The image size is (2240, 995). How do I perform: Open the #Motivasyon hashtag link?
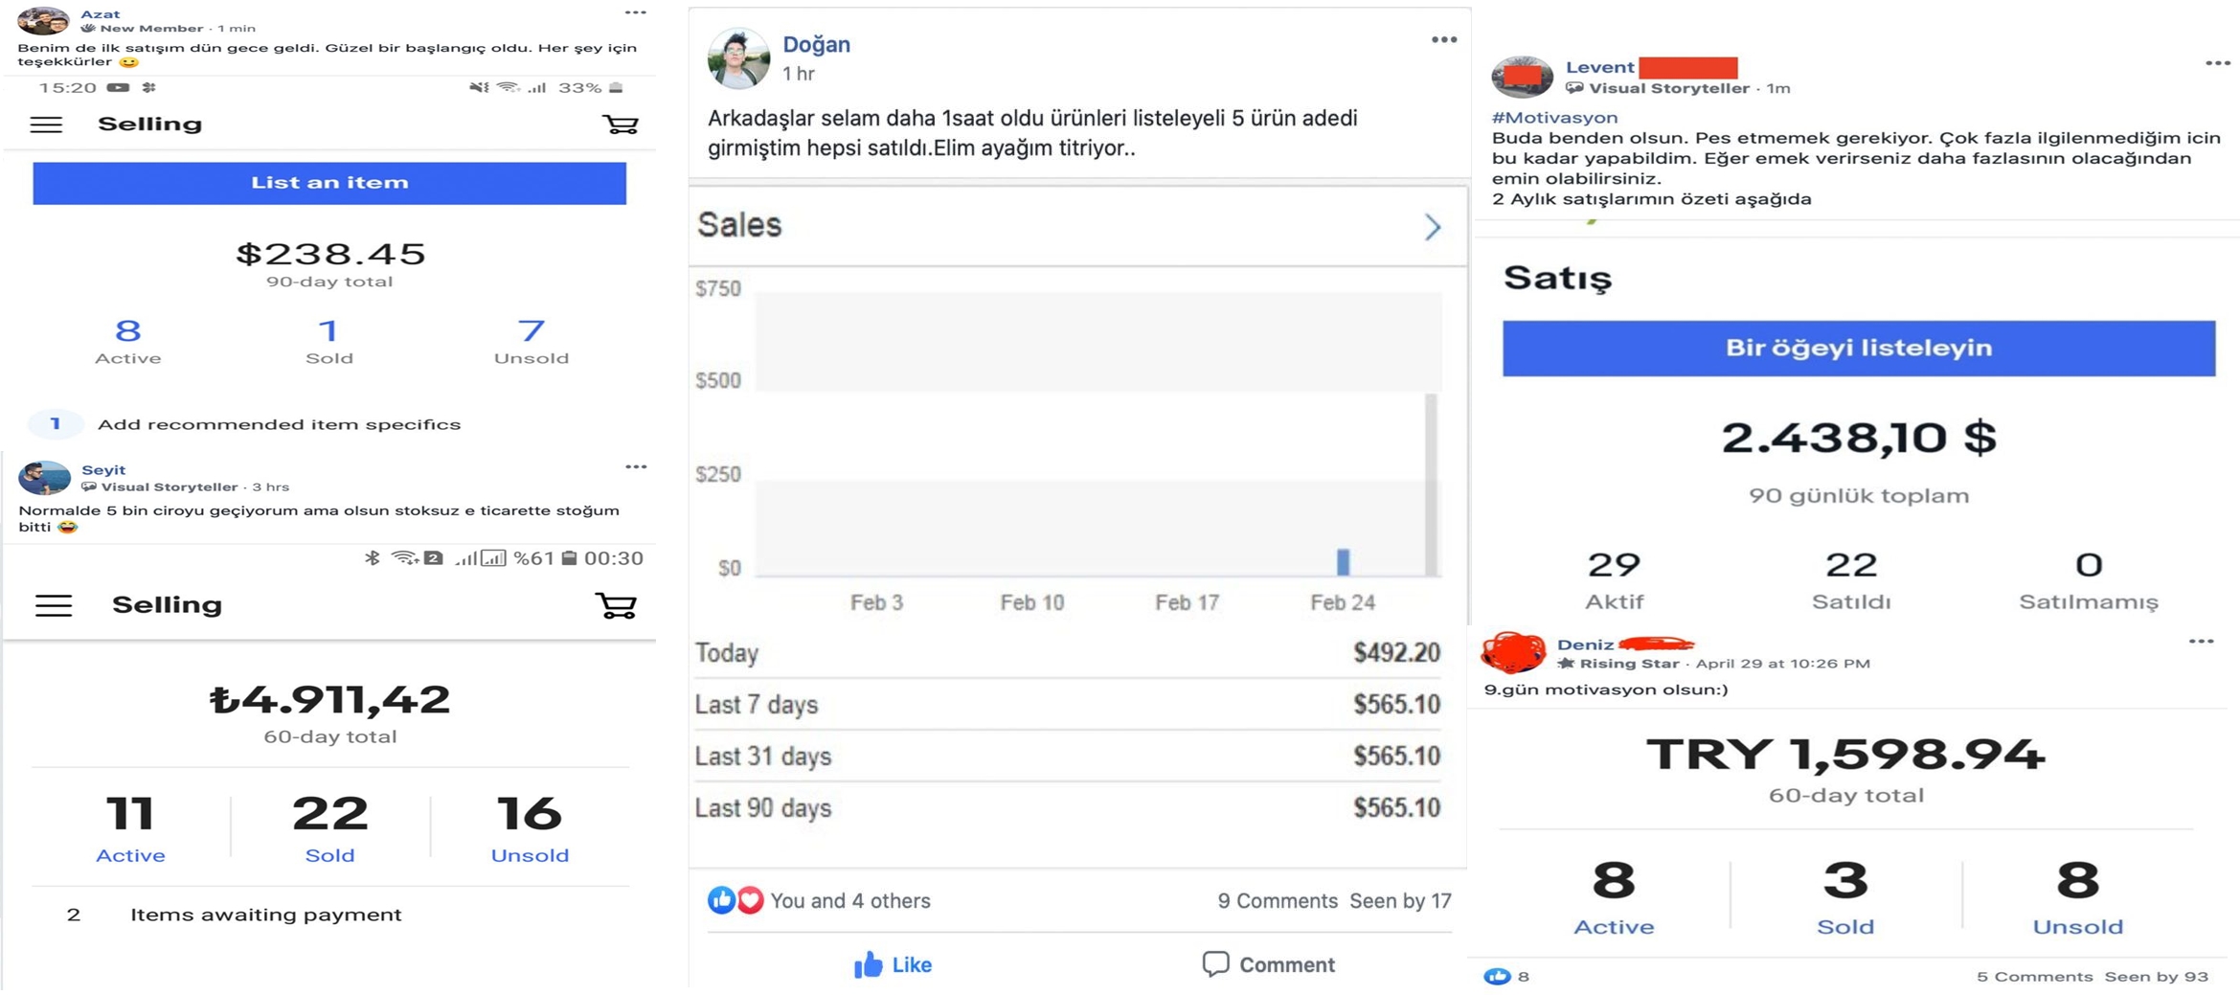pyautogui.click(x=1553, y=118)
